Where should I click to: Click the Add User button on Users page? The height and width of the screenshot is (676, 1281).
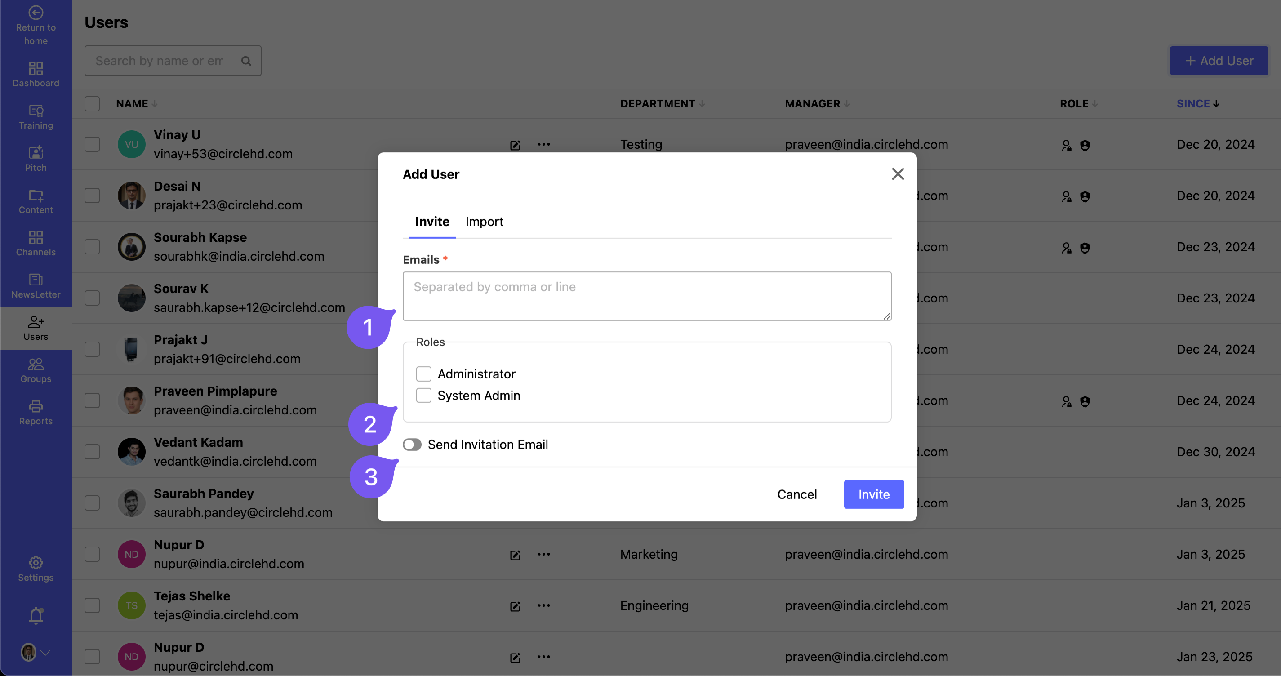pyautogui.click(x=1219, y=61)
